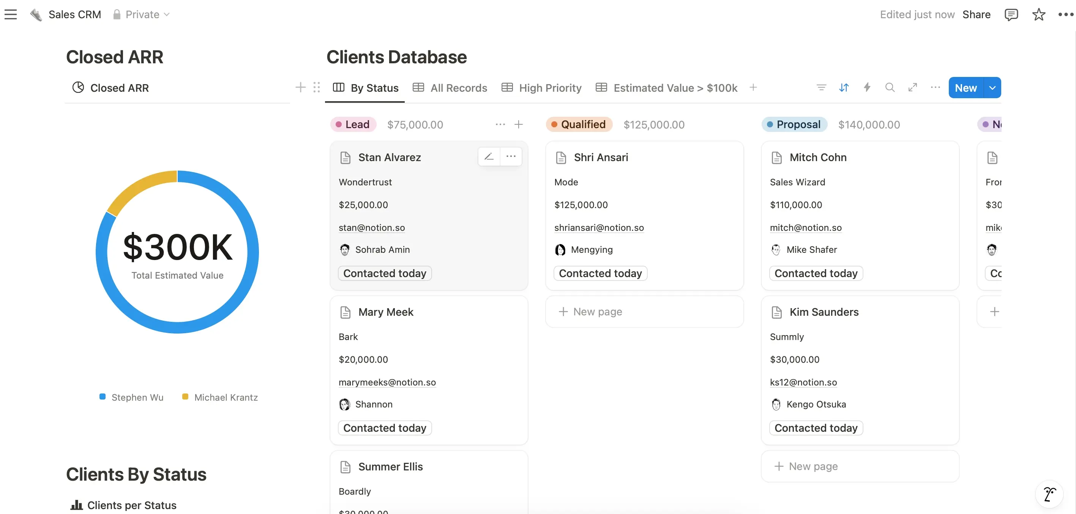Open shriansari@notion.so email link
The height and width of the screenshot is (514, 1076).
point(599,227)
